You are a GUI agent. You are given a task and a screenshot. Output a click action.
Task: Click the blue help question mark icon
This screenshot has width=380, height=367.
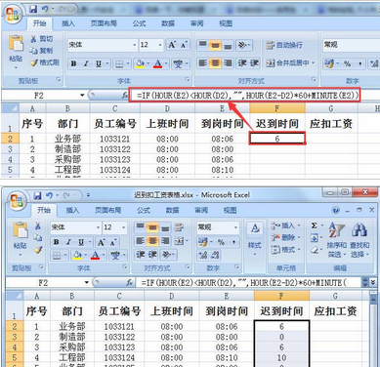click(x=336, y=210)
